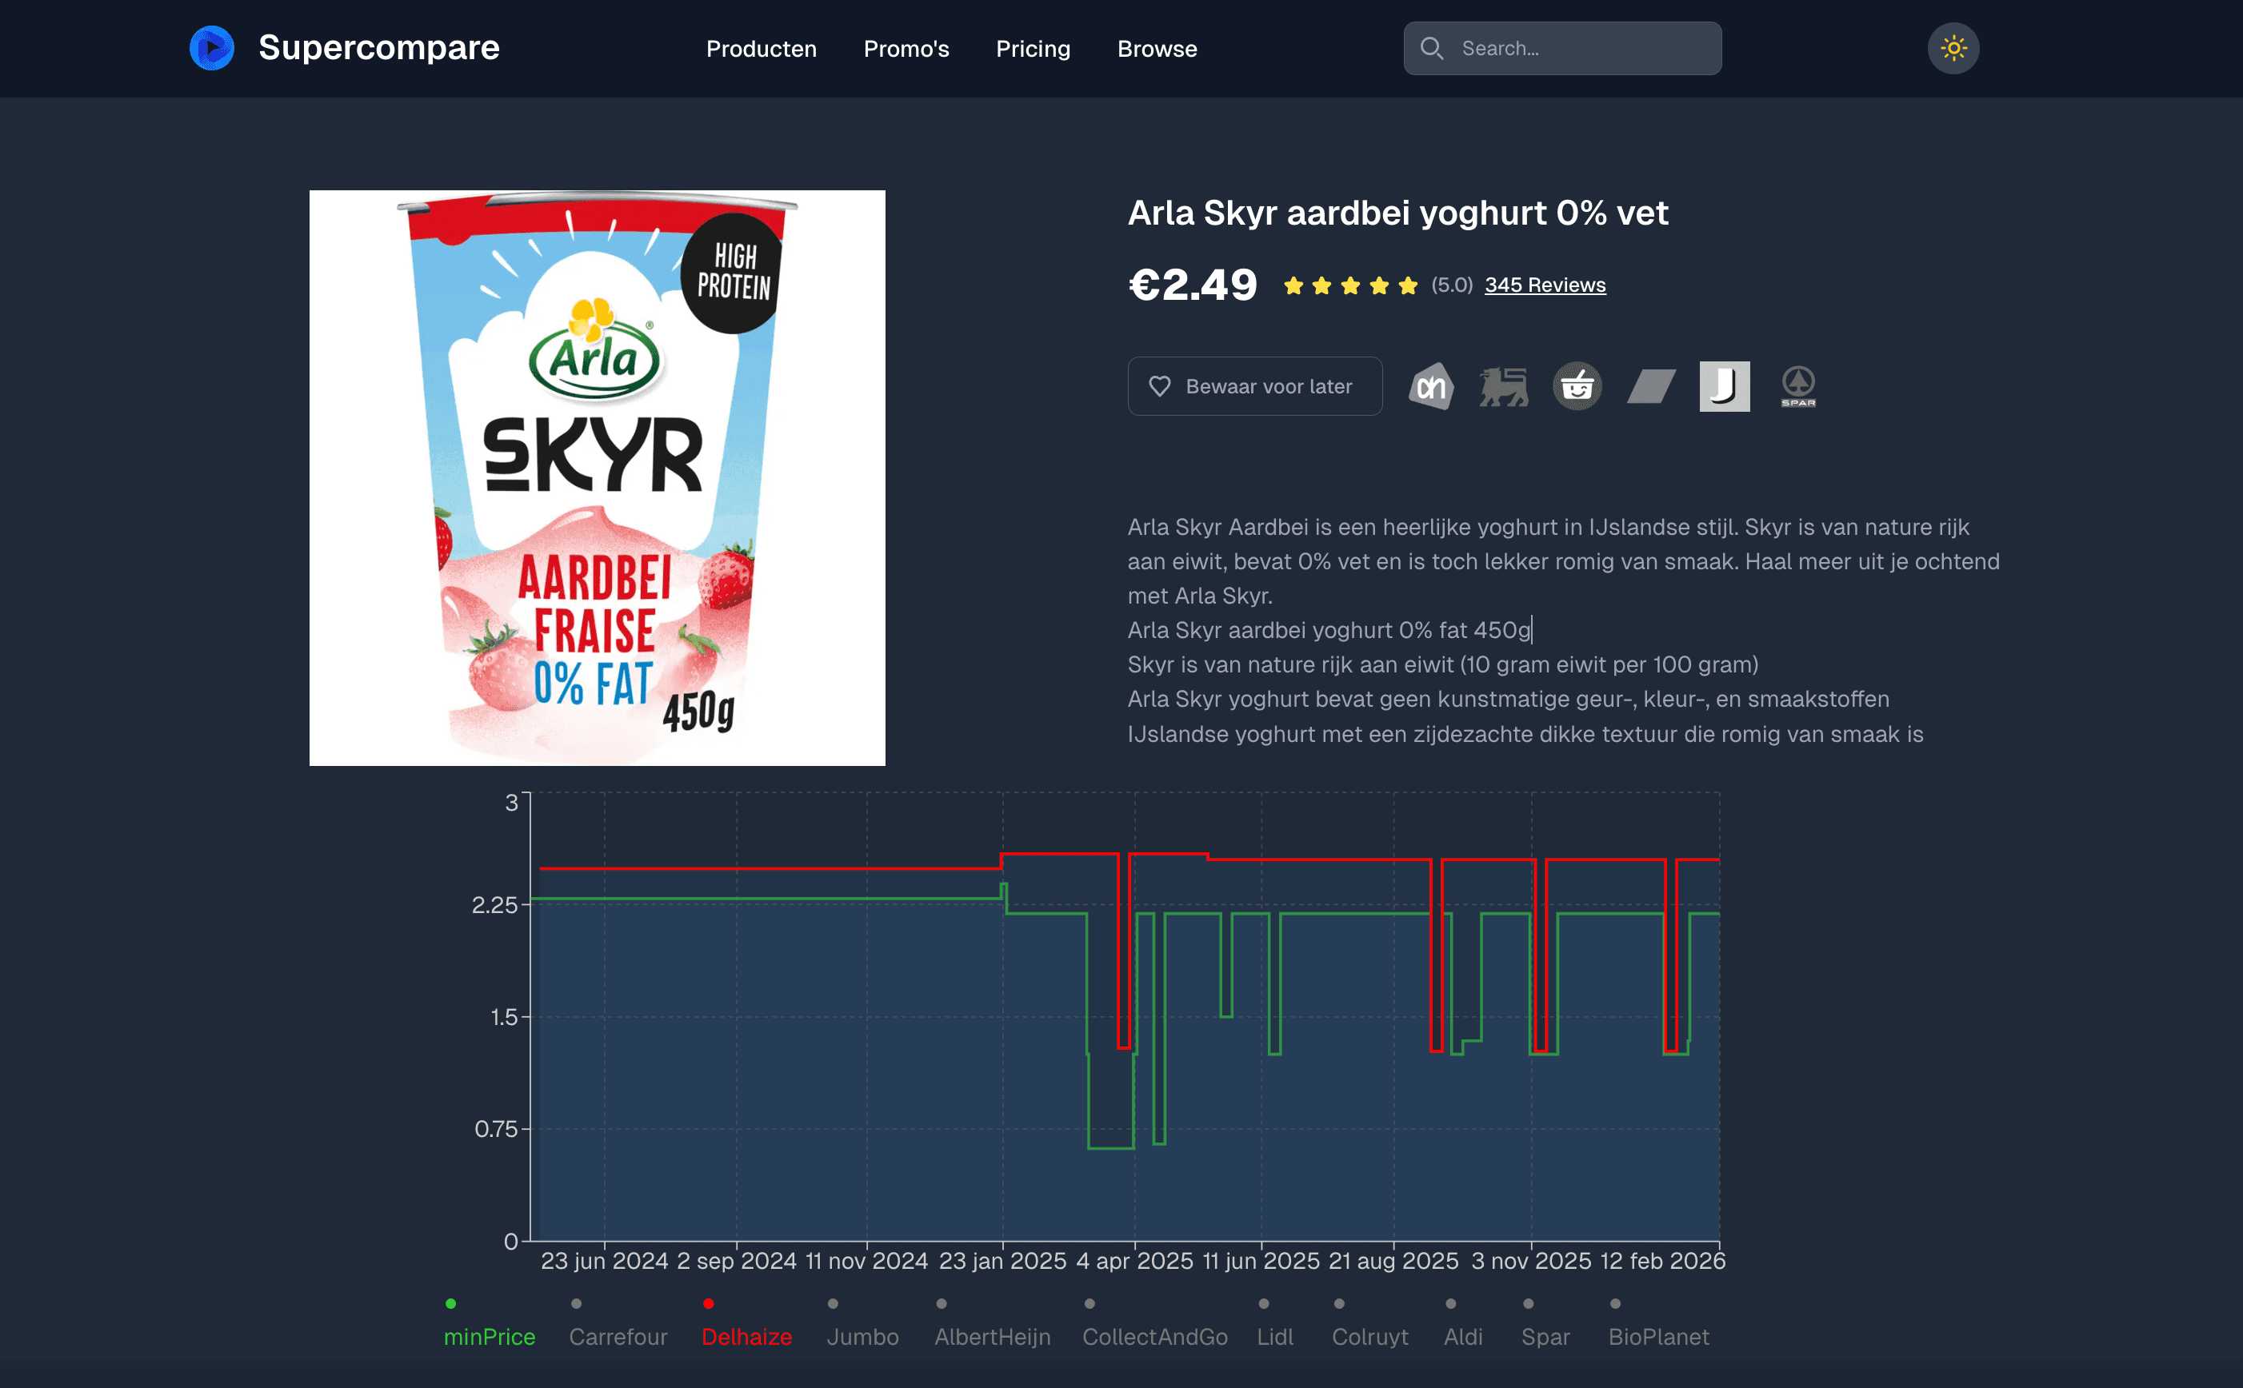Select the SPAR store icon
The image size is (2243, 1388).
(1797, 385)
